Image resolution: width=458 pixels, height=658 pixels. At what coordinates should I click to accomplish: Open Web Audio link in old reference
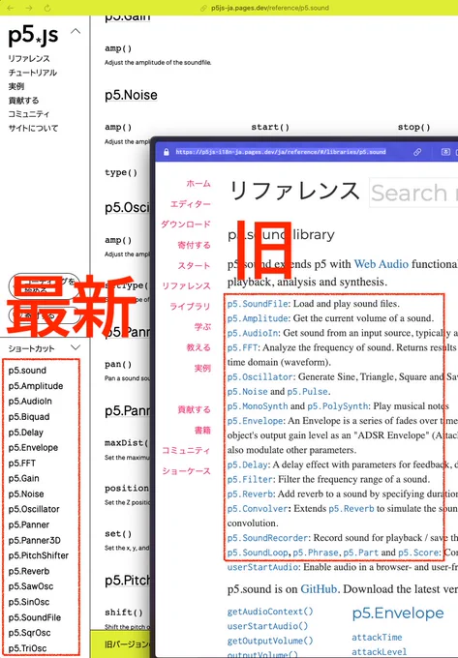coord(382,264)
